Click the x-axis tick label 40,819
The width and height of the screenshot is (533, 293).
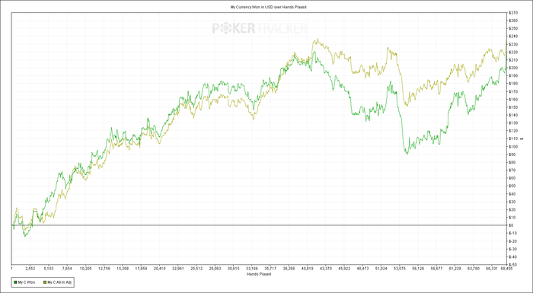308,269
